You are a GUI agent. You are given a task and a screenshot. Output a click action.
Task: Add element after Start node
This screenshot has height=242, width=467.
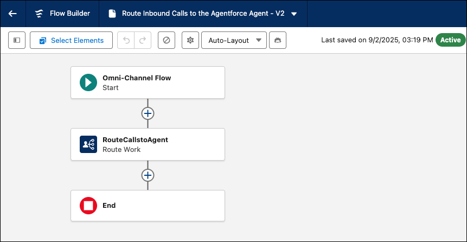(148, 113)
